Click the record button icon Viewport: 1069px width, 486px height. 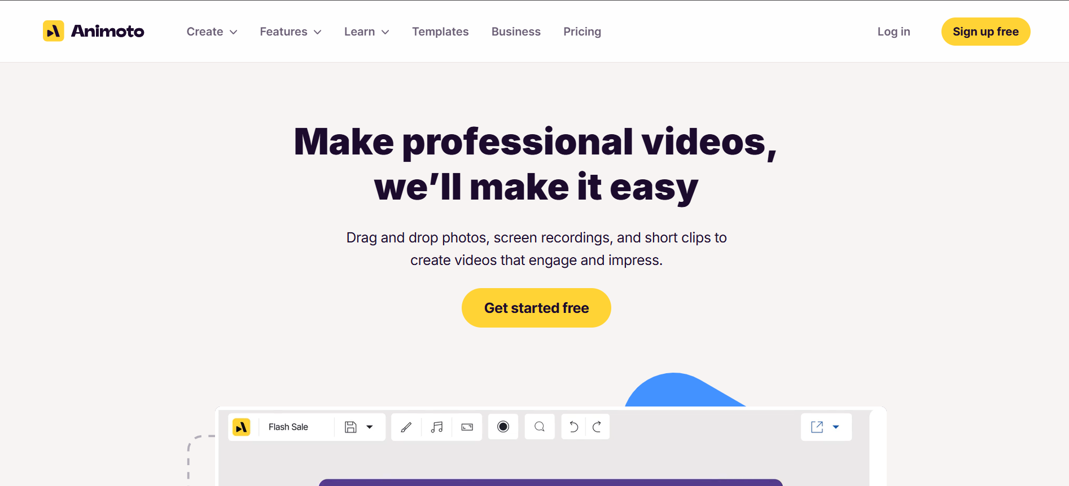point(503,427)
